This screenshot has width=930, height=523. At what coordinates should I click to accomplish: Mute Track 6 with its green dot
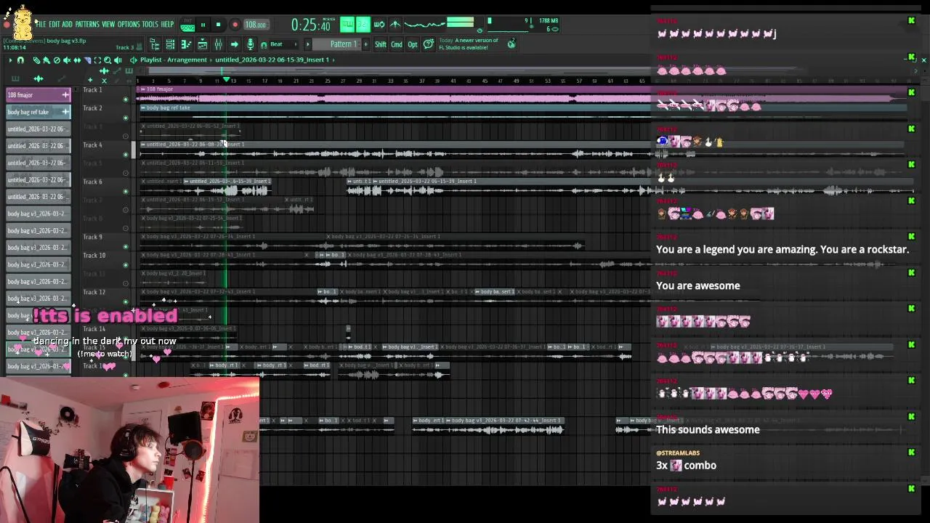[x=126, y=192]
